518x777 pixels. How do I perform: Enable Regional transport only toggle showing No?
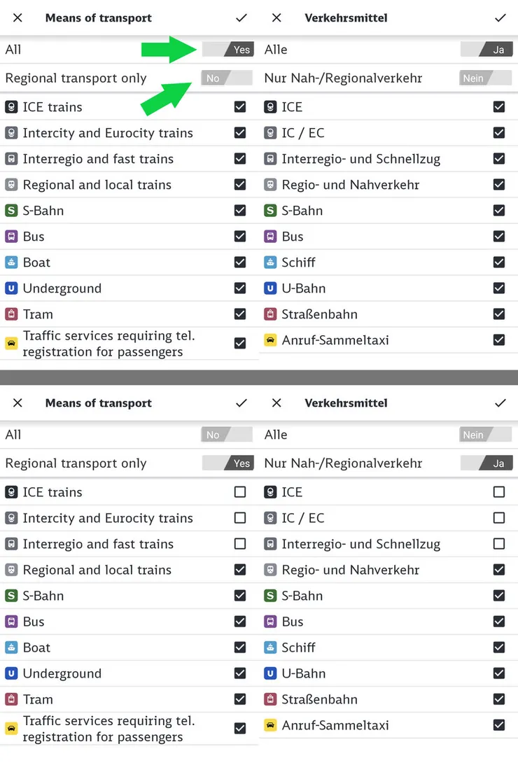226,78
